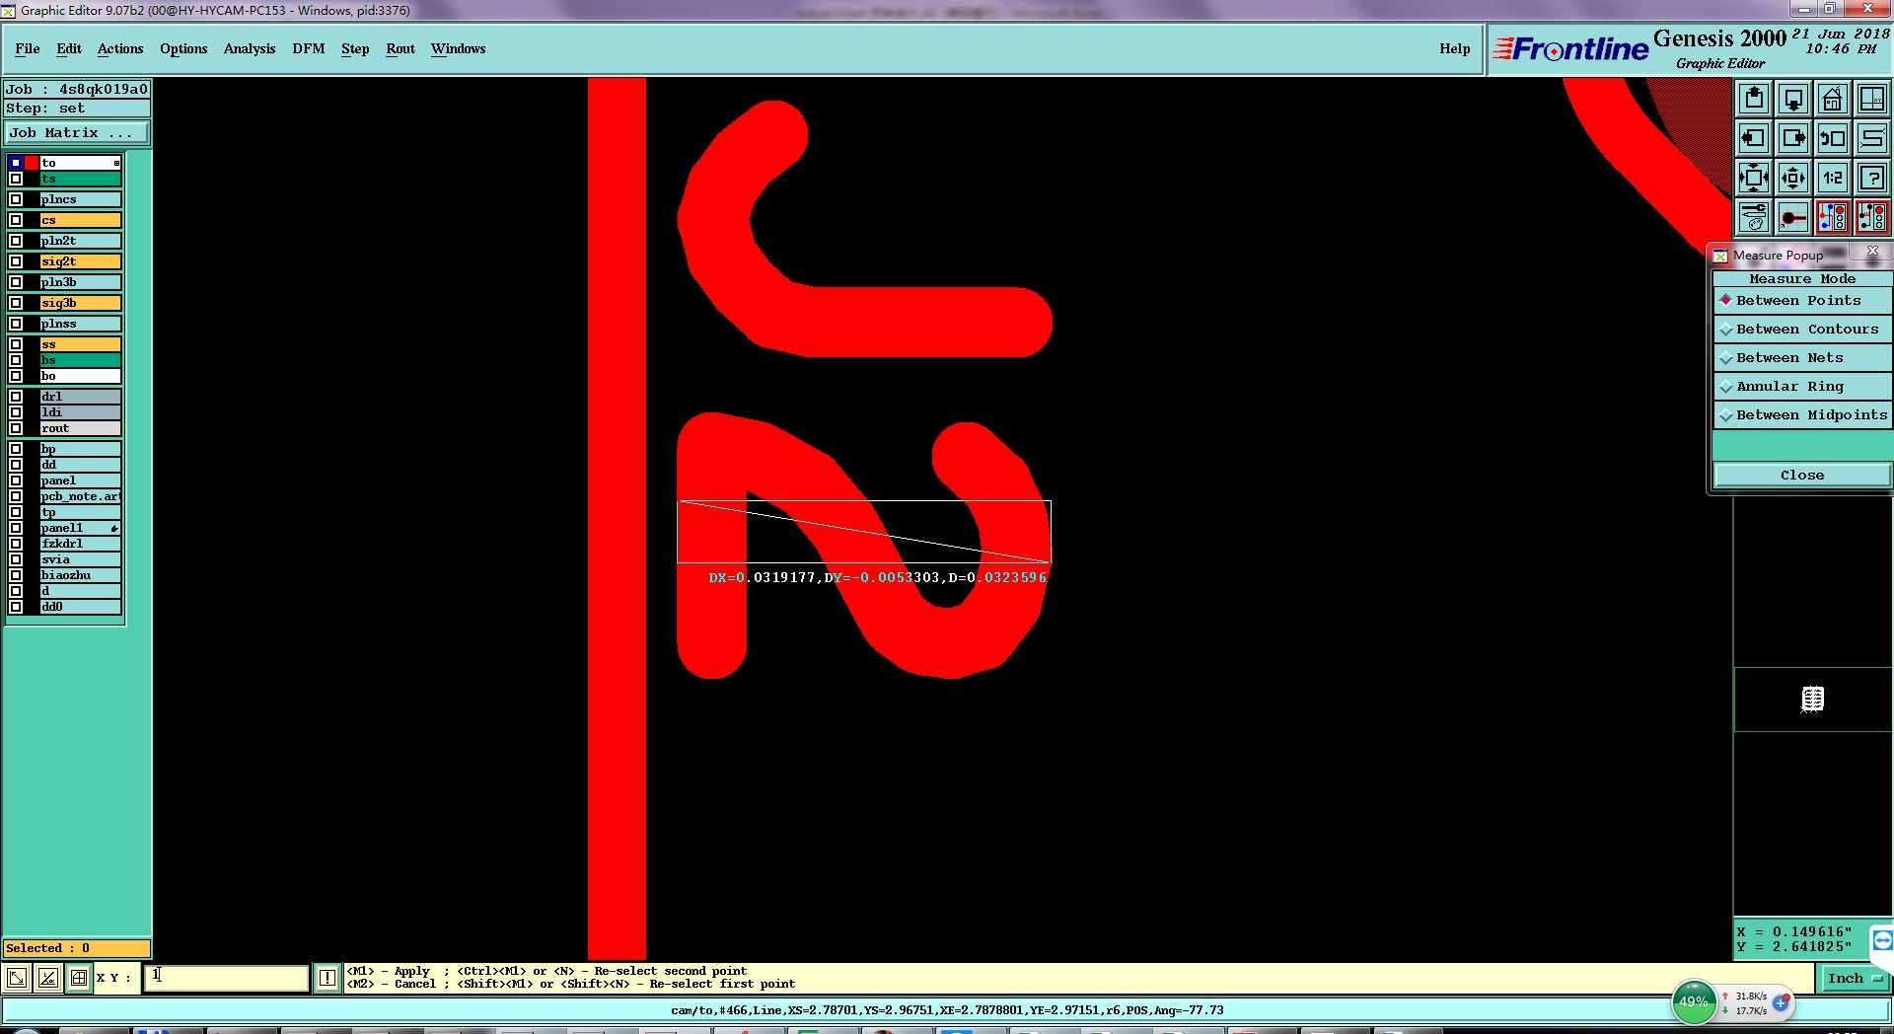Click the Selected : 0 status field
1894x1034 pixels.
pos(77,948)
